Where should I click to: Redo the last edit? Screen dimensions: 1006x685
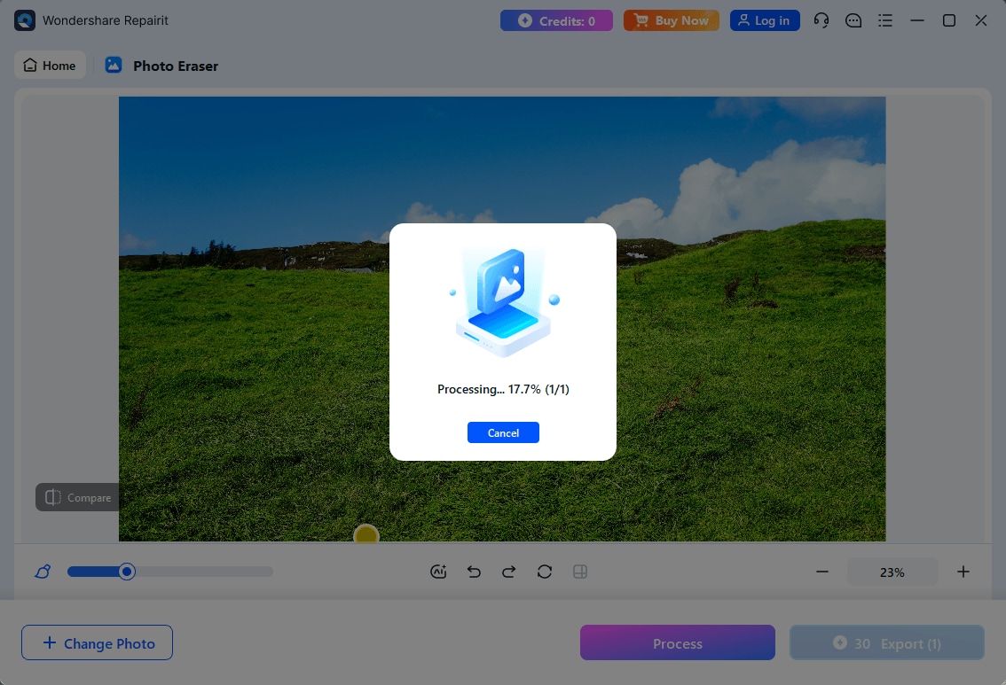[x=509, y=572]
